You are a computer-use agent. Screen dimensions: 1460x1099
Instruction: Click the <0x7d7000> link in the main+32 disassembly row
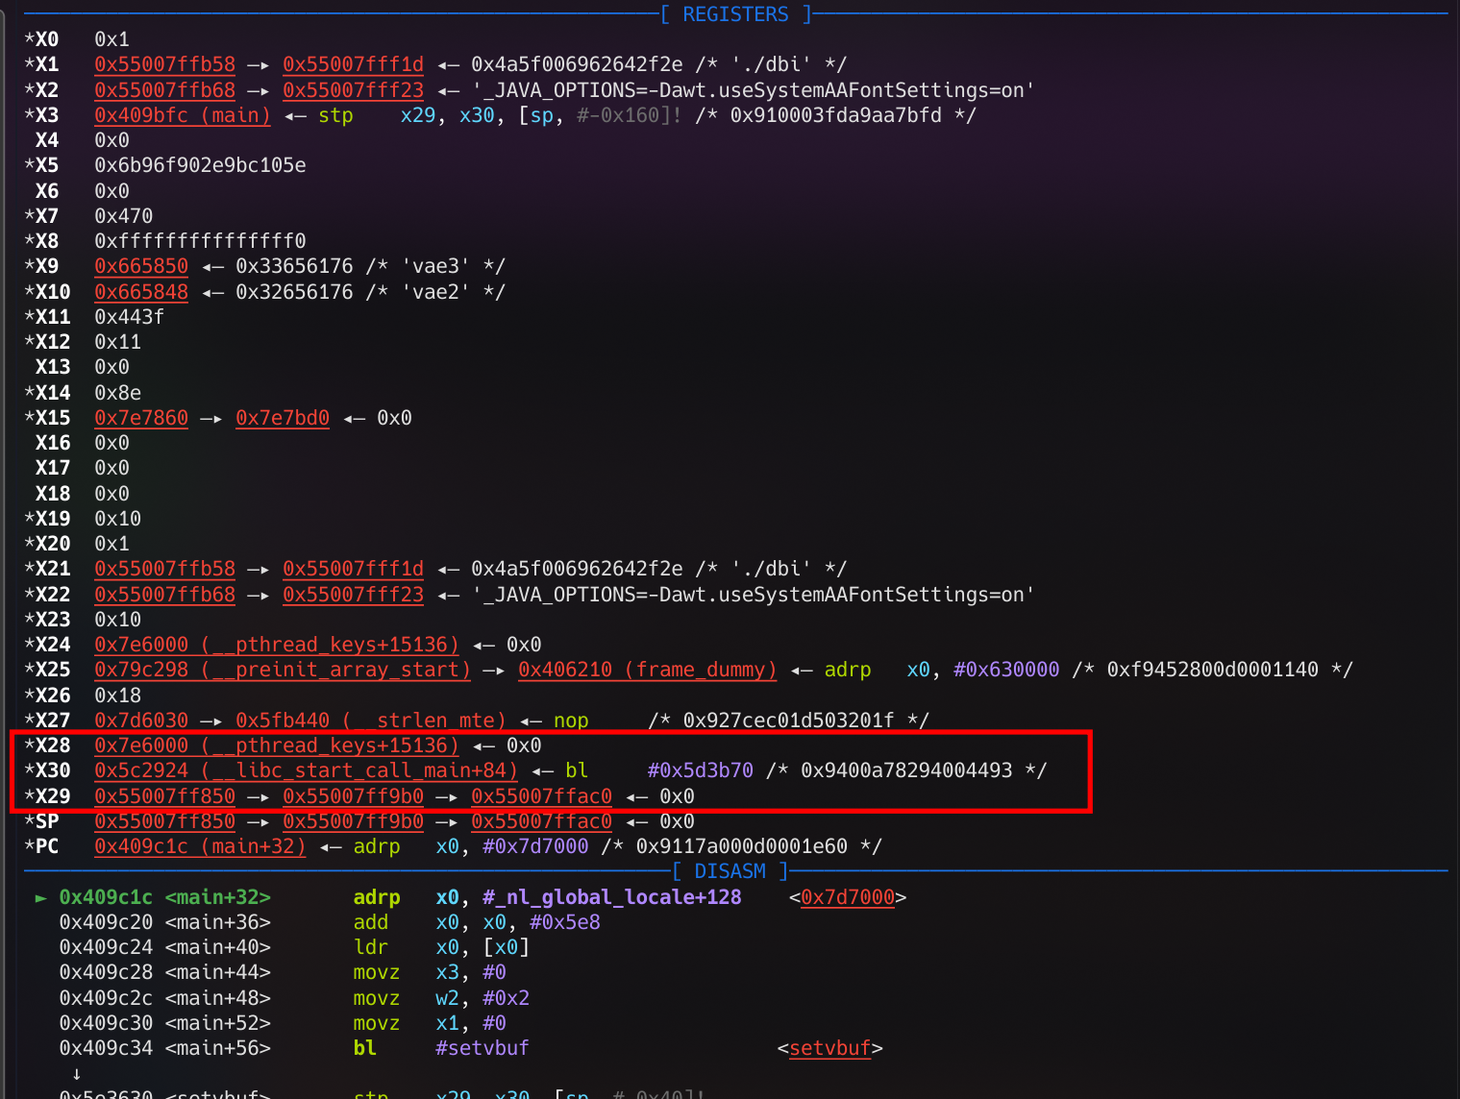click(x=848, y=897)
